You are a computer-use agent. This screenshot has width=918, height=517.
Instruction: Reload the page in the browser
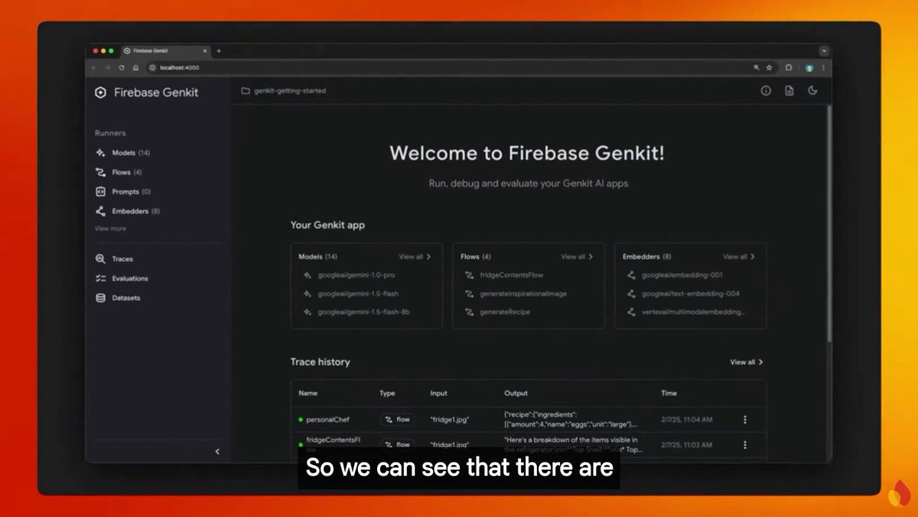pos(121,67)
